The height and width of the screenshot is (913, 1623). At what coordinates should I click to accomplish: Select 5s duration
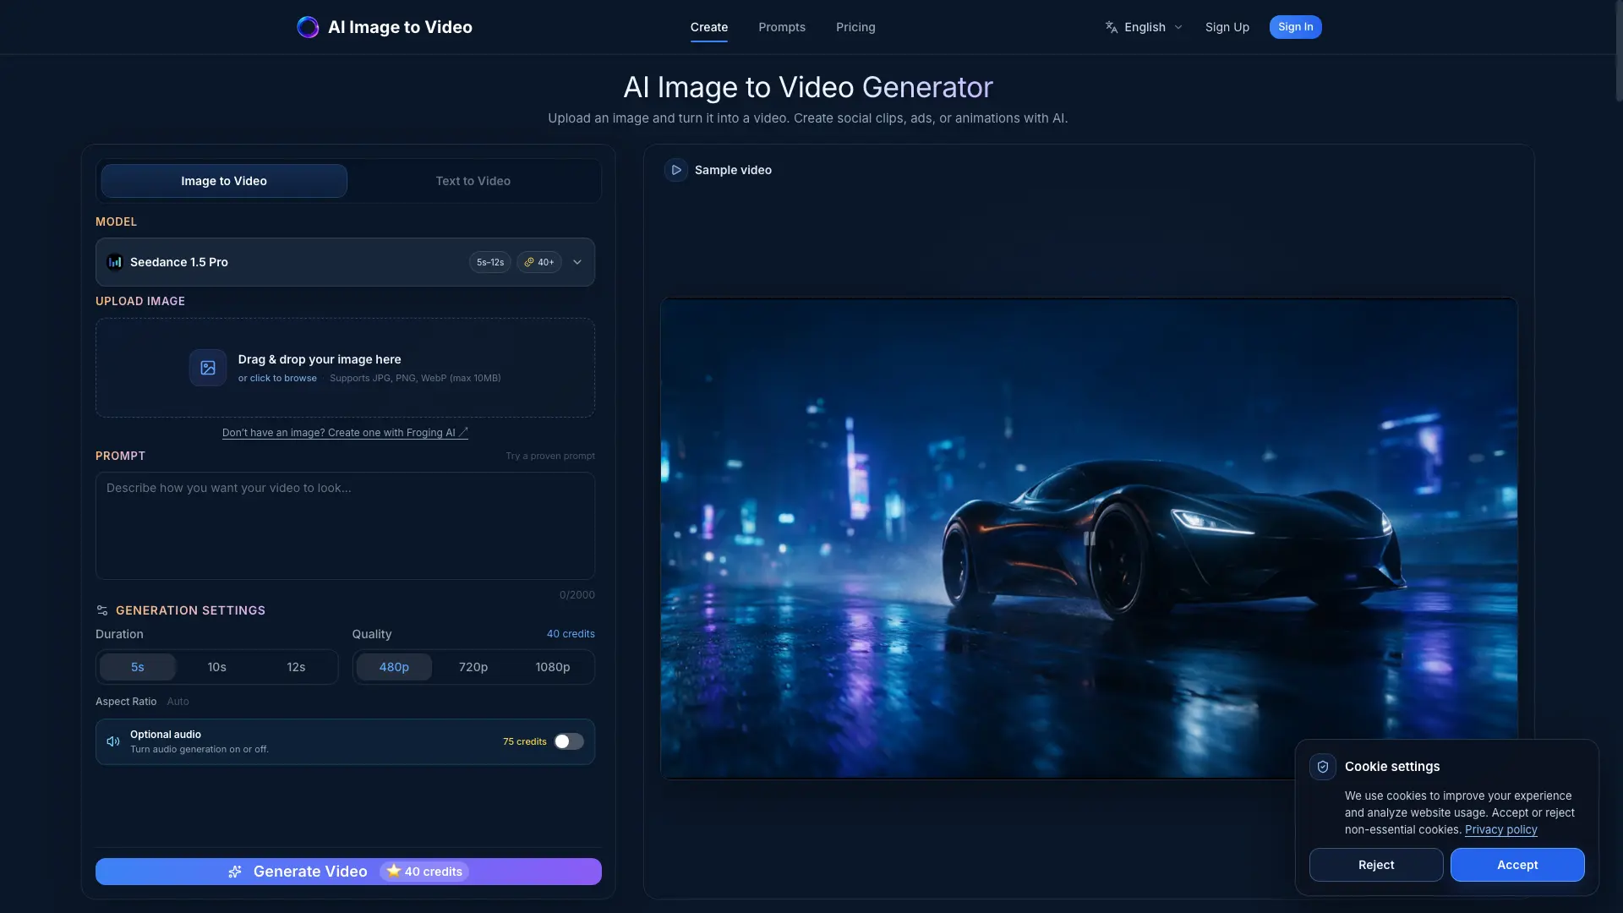coord(138,667)
